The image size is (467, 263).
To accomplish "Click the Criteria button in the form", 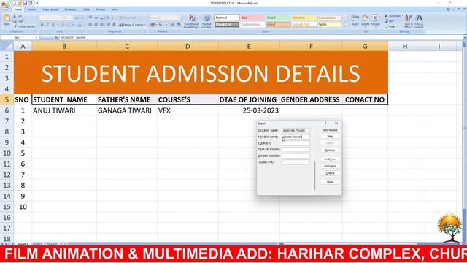I will click(330, 173).
